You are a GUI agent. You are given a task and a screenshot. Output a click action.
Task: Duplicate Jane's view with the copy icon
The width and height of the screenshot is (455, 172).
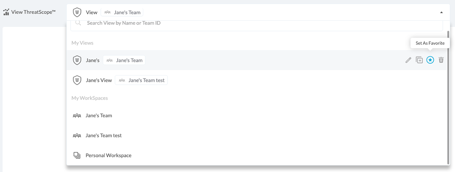point(419,60)
